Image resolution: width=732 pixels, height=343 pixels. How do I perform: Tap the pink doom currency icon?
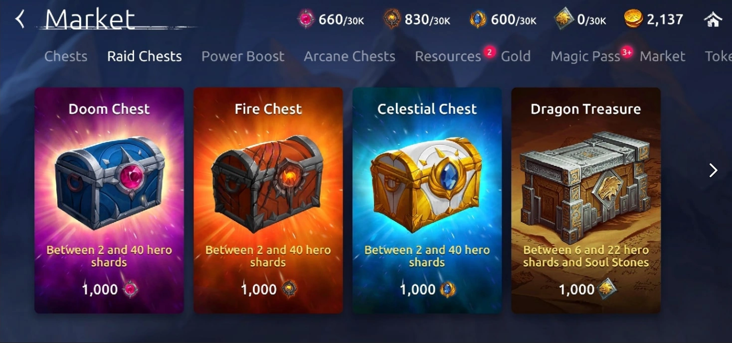tap(306, 19)
